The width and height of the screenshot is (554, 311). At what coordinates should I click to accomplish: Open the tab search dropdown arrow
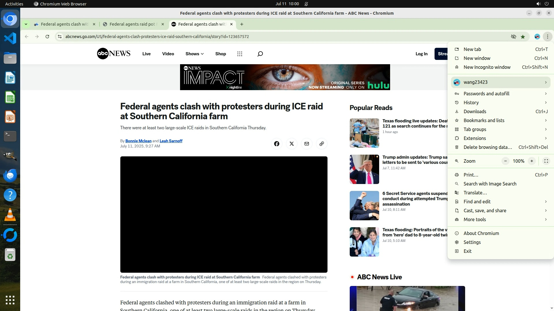coord(26,24)
